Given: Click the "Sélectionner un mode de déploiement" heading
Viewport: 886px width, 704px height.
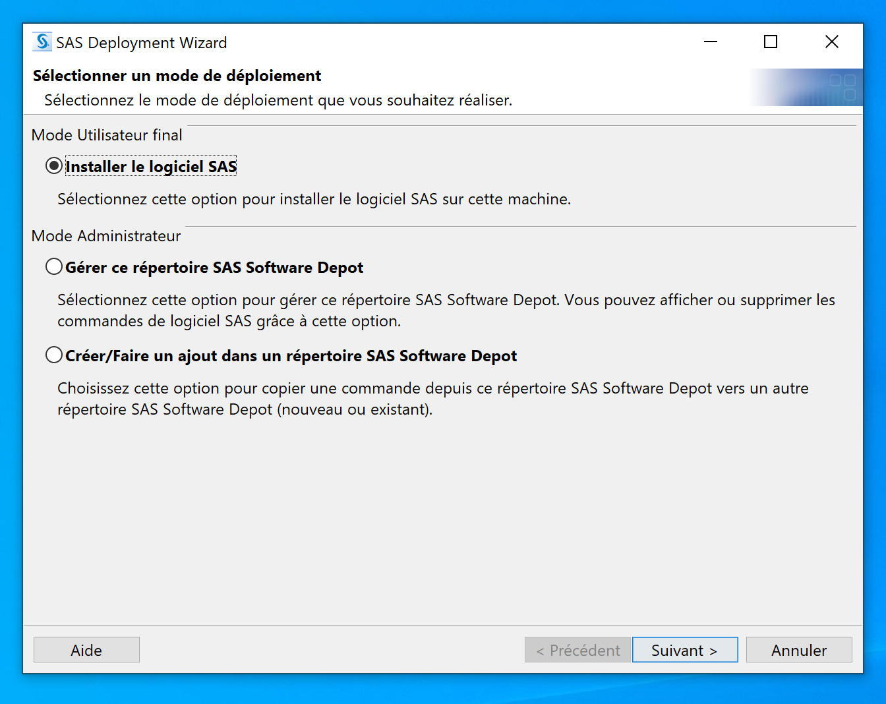Looking at the screenshot, I should (x=177, y=76).
